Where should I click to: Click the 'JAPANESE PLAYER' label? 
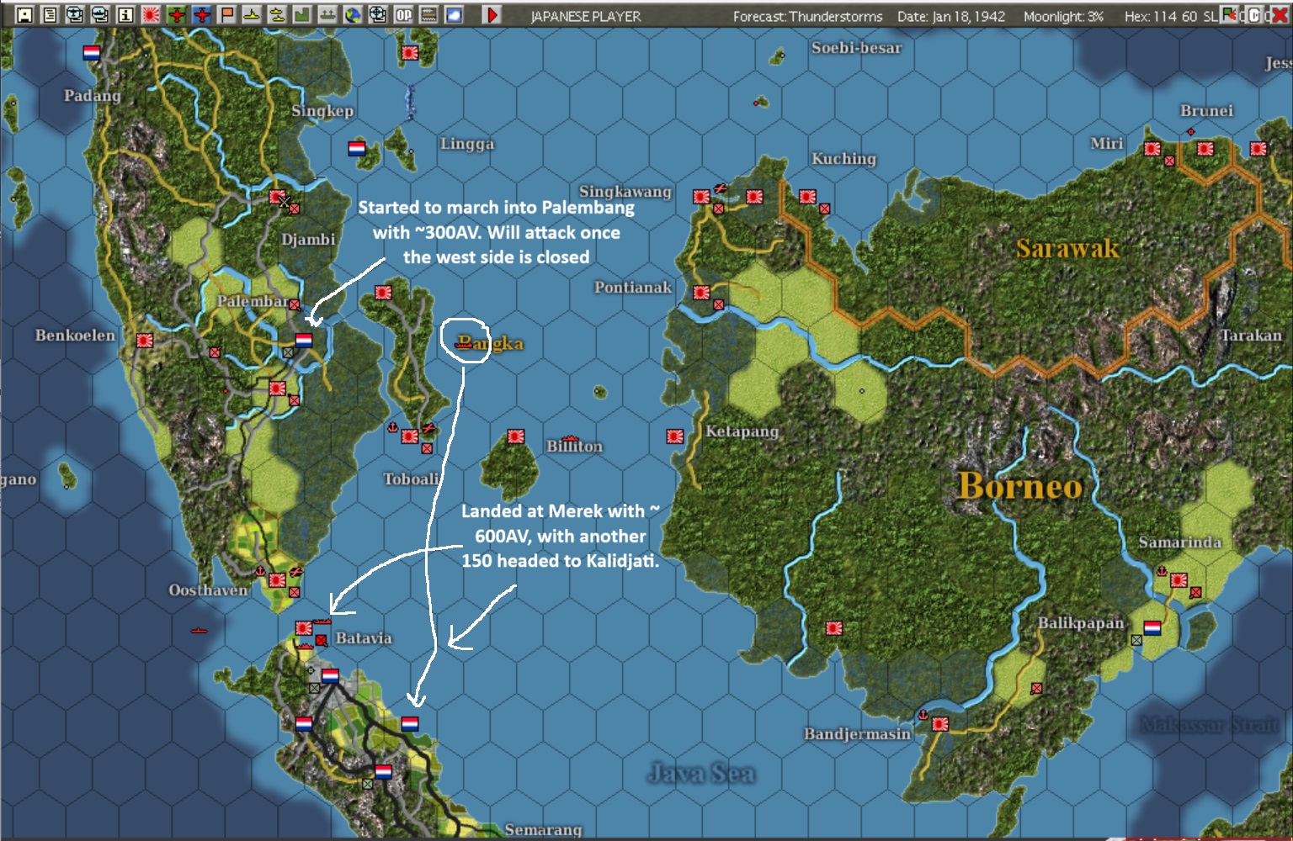coord(586,16)
